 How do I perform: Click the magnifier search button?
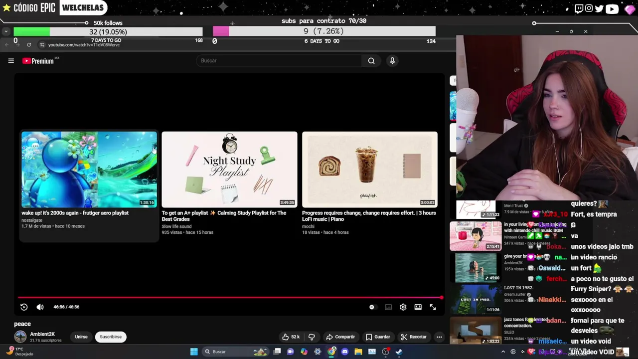371,61
